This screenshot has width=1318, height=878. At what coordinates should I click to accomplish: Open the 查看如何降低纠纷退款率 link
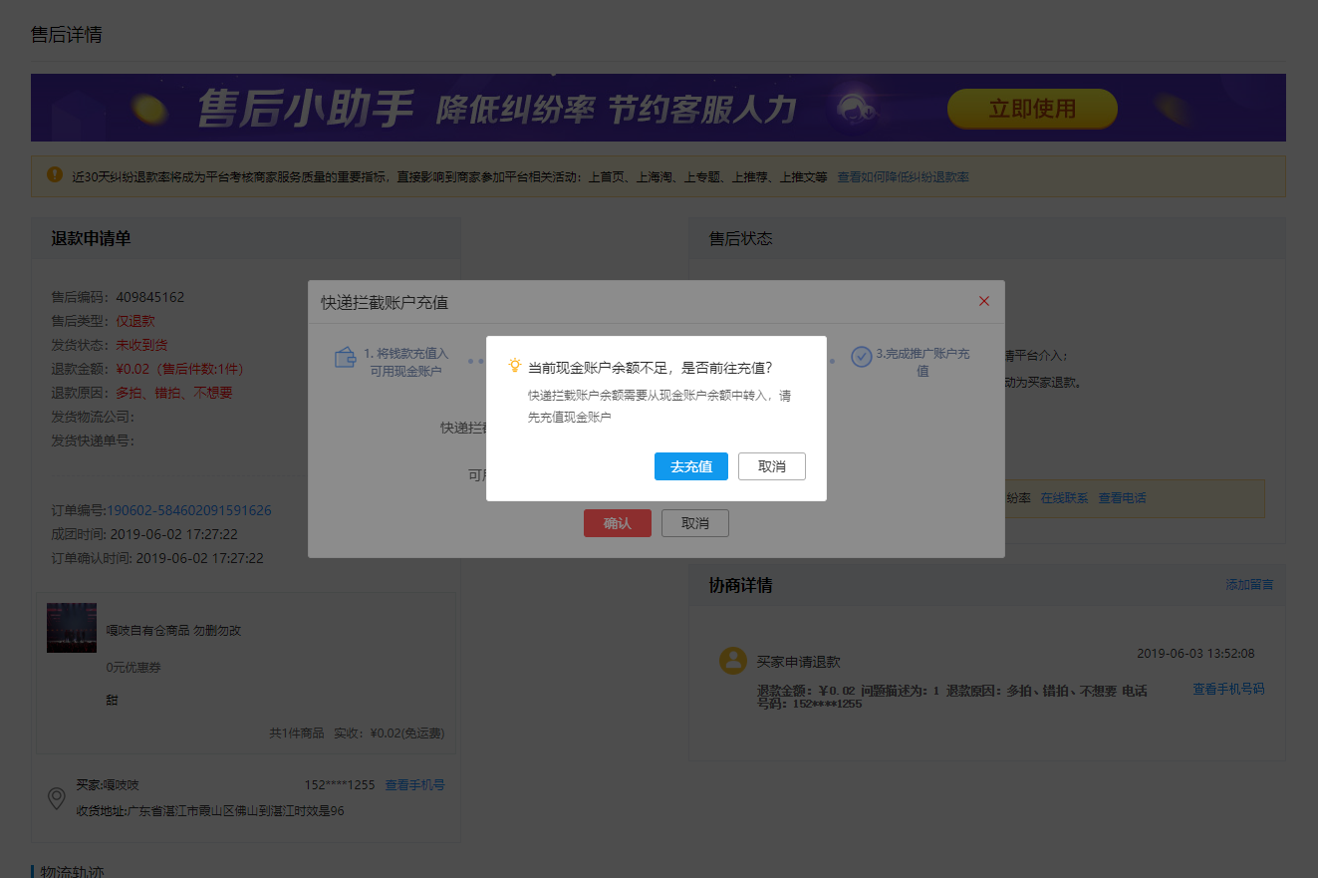[903, 177]
